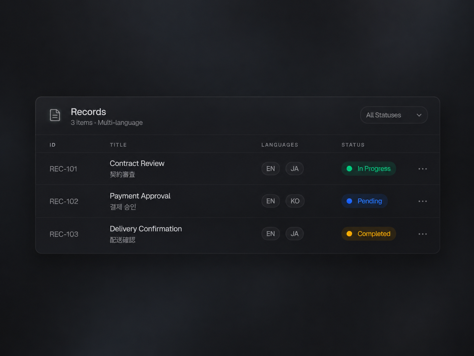Click the Contract Review title
474x356 pixels.
pos(137,163)
